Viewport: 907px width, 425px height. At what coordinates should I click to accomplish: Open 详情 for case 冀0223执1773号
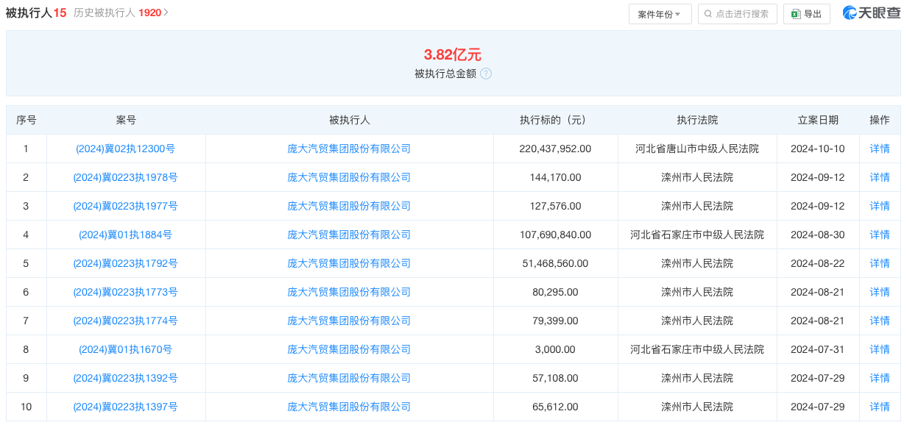click(x=880, y=292)
